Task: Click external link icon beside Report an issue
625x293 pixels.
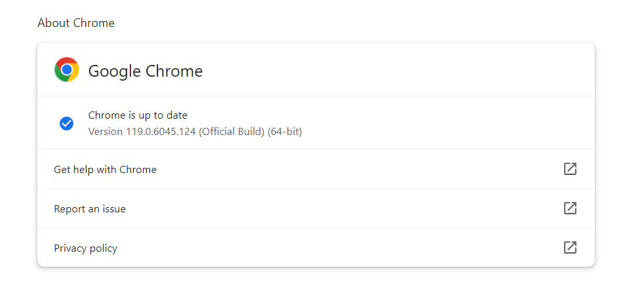Action: (x=570, y=208)
